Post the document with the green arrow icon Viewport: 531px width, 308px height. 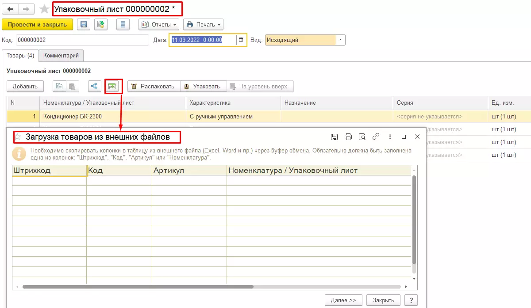click(100, 24)
